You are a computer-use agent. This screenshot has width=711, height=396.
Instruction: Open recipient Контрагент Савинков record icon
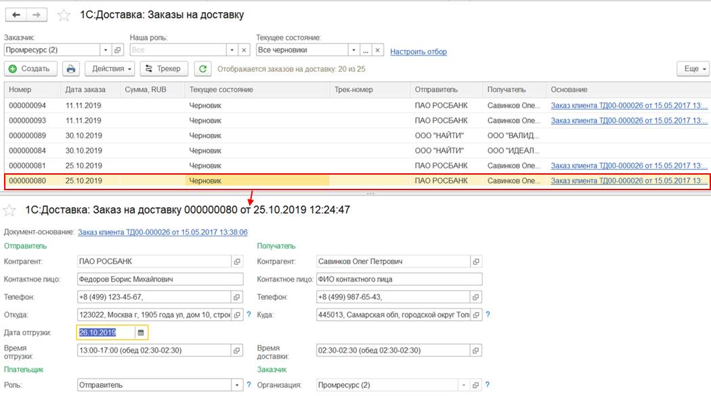(476, 261)
